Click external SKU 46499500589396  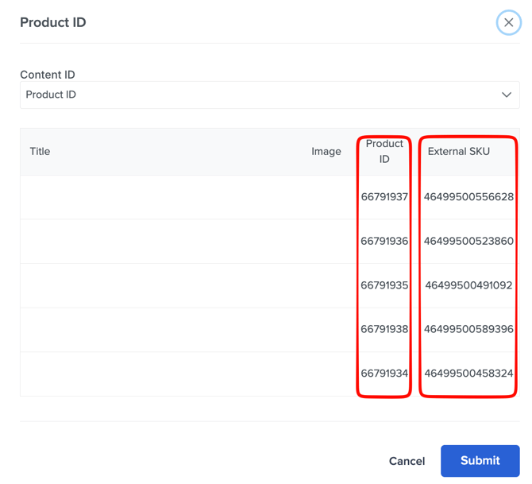tap(468, 329)
